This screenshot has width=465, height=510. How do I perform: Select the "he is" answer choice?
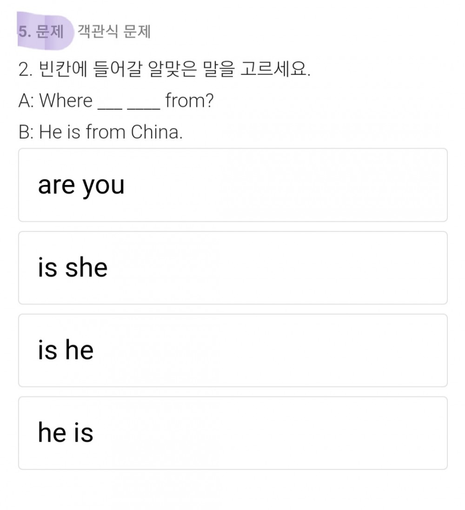tap(232, 433)
